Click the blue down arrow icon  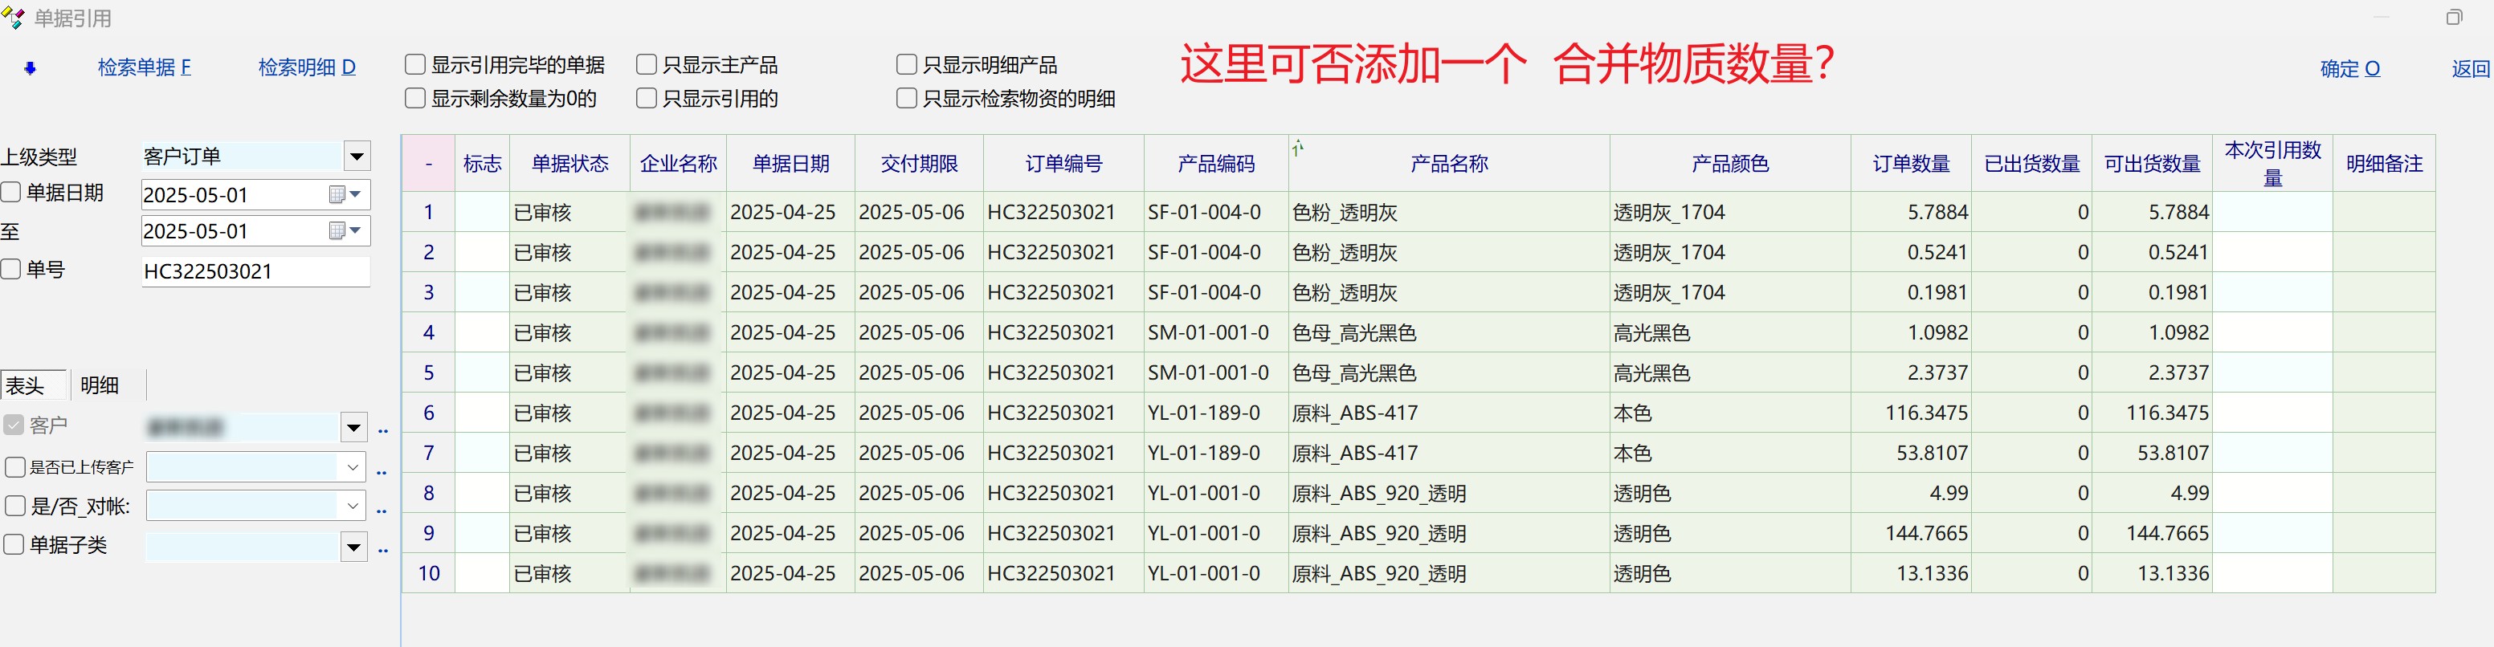click(x=30, y=67)
